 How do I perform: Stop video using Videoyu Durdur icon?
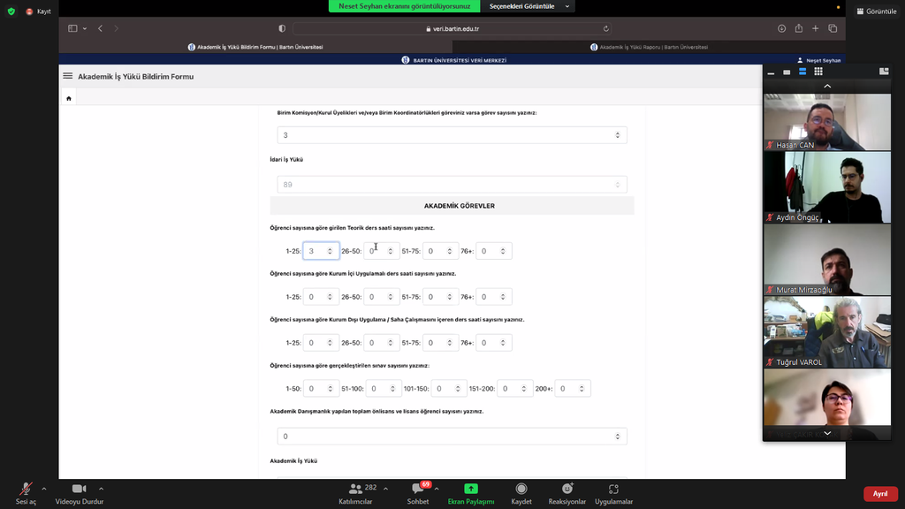pyautogui.click(x=79, y=489)
